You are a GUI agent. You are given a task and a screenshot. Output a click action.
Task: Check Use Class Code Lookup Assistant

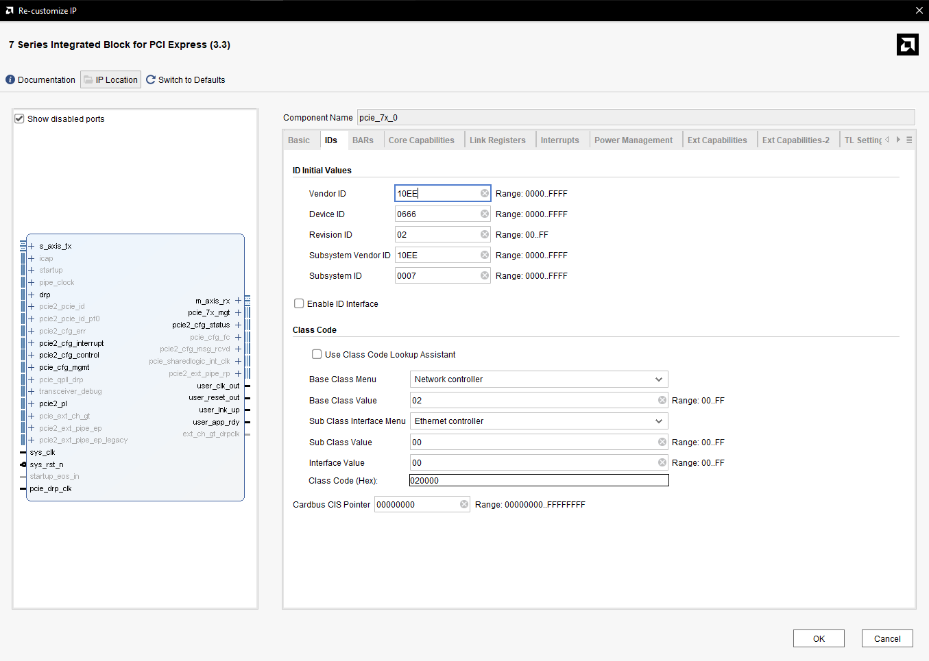(x=317, y=354)
